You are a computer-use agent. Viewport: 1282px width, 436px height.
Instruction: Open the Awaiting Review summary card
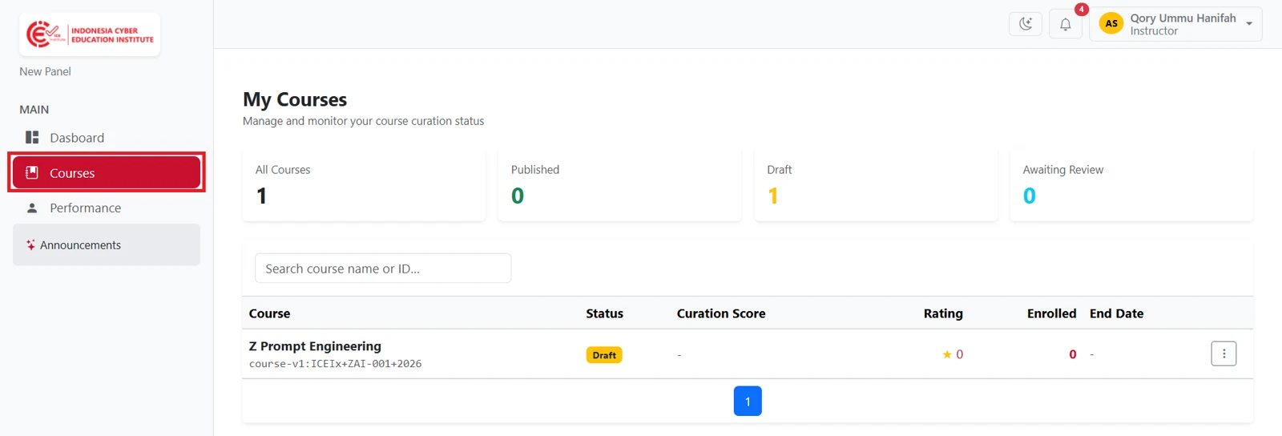tap(1131, 184)
